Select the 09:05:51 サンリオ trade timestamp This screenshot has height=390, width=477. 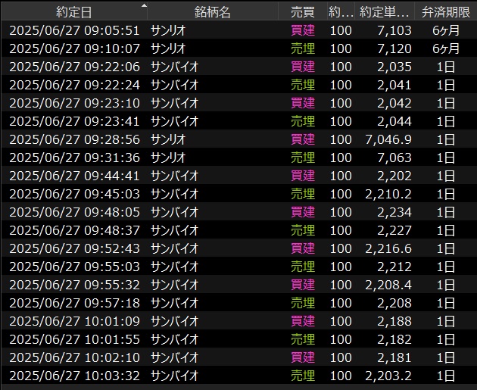coord(74,30)
